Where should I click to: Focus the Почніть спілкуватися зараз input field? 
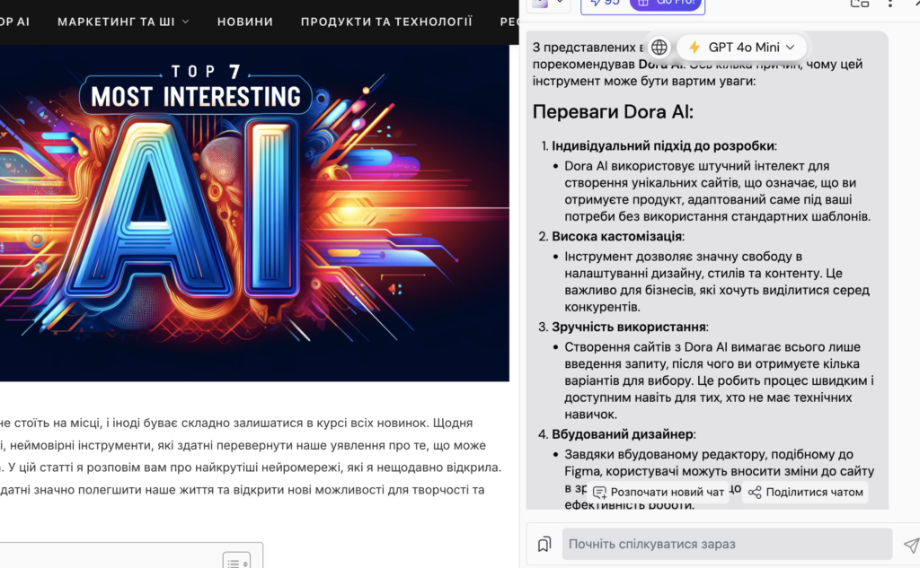(x=728, y=544)
